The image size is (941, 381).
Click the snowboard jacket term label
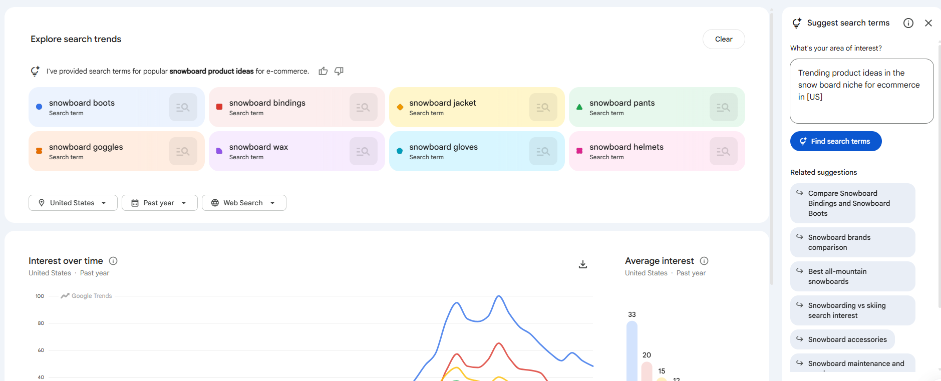(442, 103)
